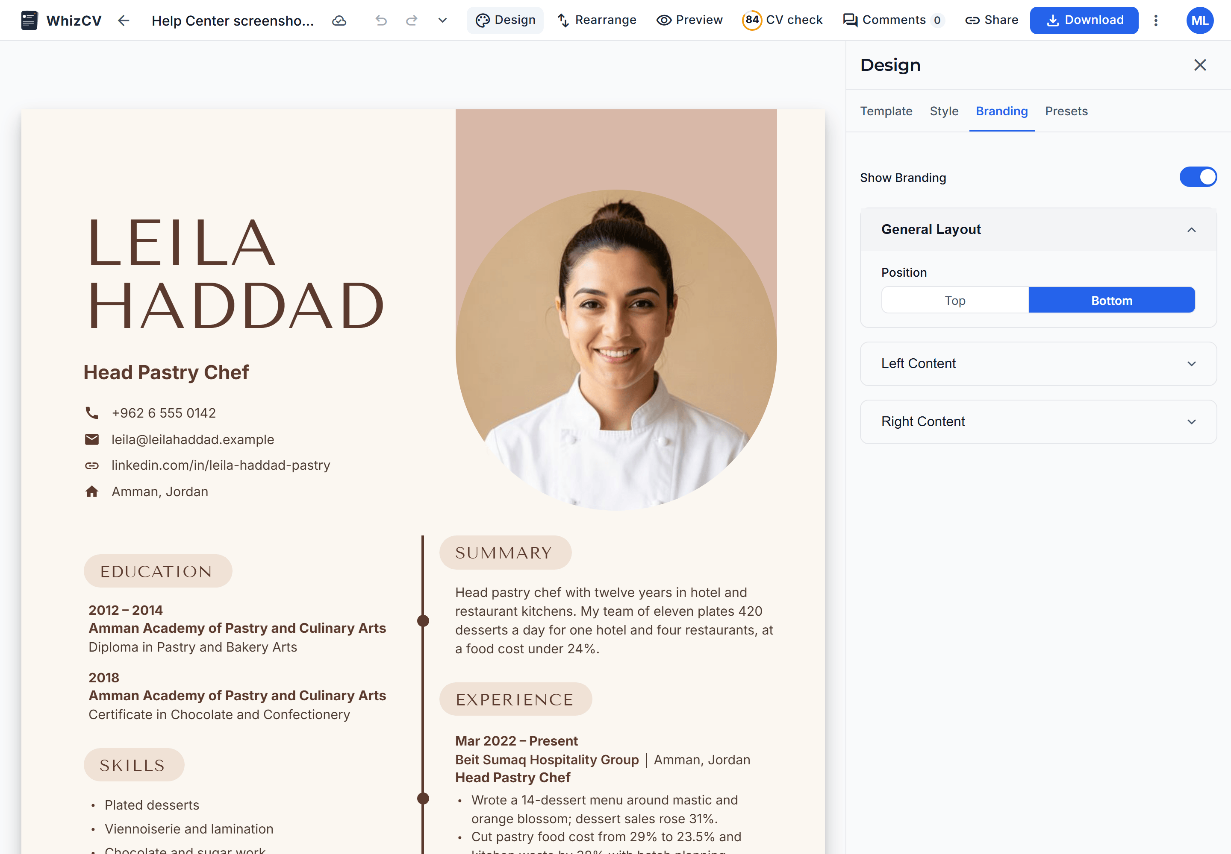Click the SUMMARY section heading
This screenshot has height=854, width=1231.
pos(505,552)
